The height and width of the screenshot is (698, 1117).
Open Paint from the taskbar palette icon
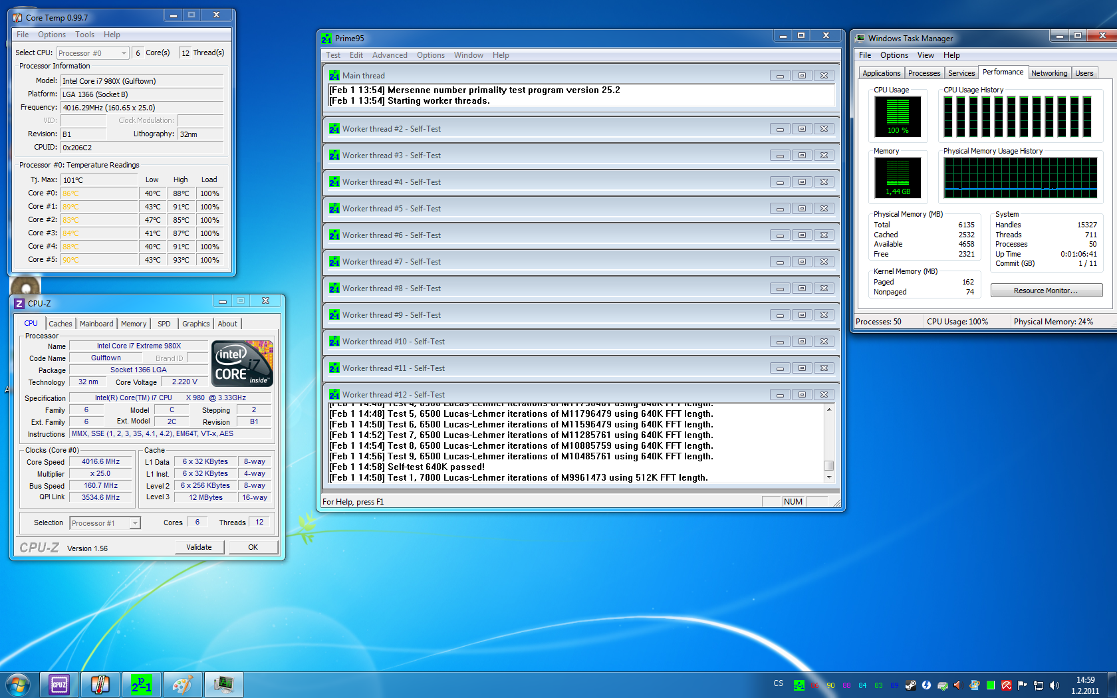[182, 685]
